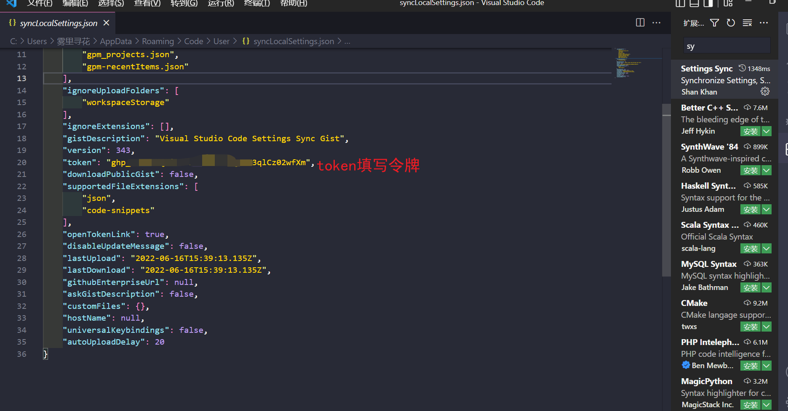The width and height of the screenshot is (788, 411).
Task: Toggle the bottom panel visibility
Action: pyautogui.click(x=694, y=3)
